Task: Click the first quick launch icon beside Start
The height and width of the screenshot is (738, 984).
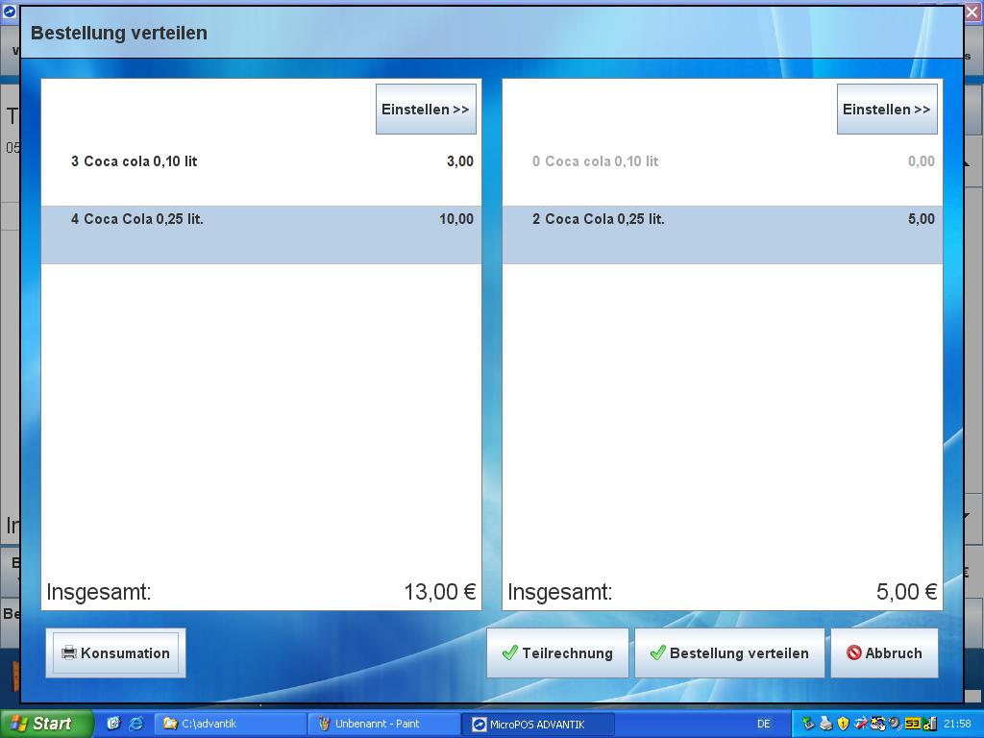Action: [x=112, y=724]
